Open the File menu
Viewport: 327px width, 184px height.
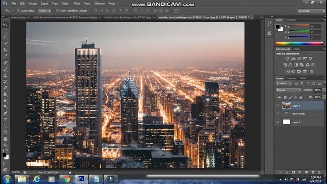tap(14, 4)
